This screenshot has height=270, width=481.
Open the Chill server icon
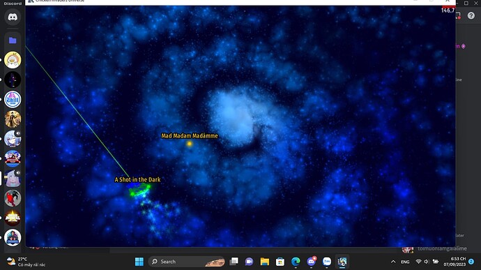13,100
